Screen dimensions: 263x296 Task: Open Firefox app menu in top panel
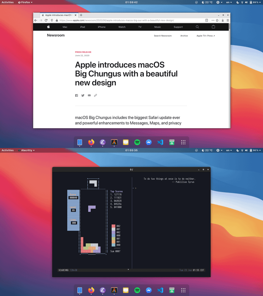25,2
